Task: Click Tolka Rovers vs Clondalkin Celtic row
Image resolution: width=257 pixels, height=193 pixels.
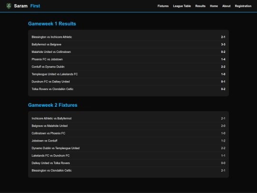Action: click(x=128, y=89)
